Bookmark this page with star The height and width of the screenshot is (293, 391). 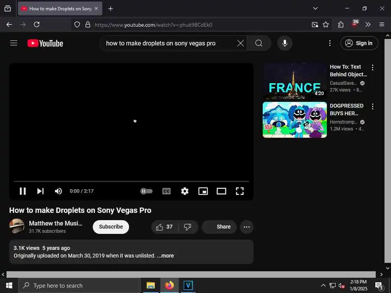pyautogui.click(x=326, y=24)
